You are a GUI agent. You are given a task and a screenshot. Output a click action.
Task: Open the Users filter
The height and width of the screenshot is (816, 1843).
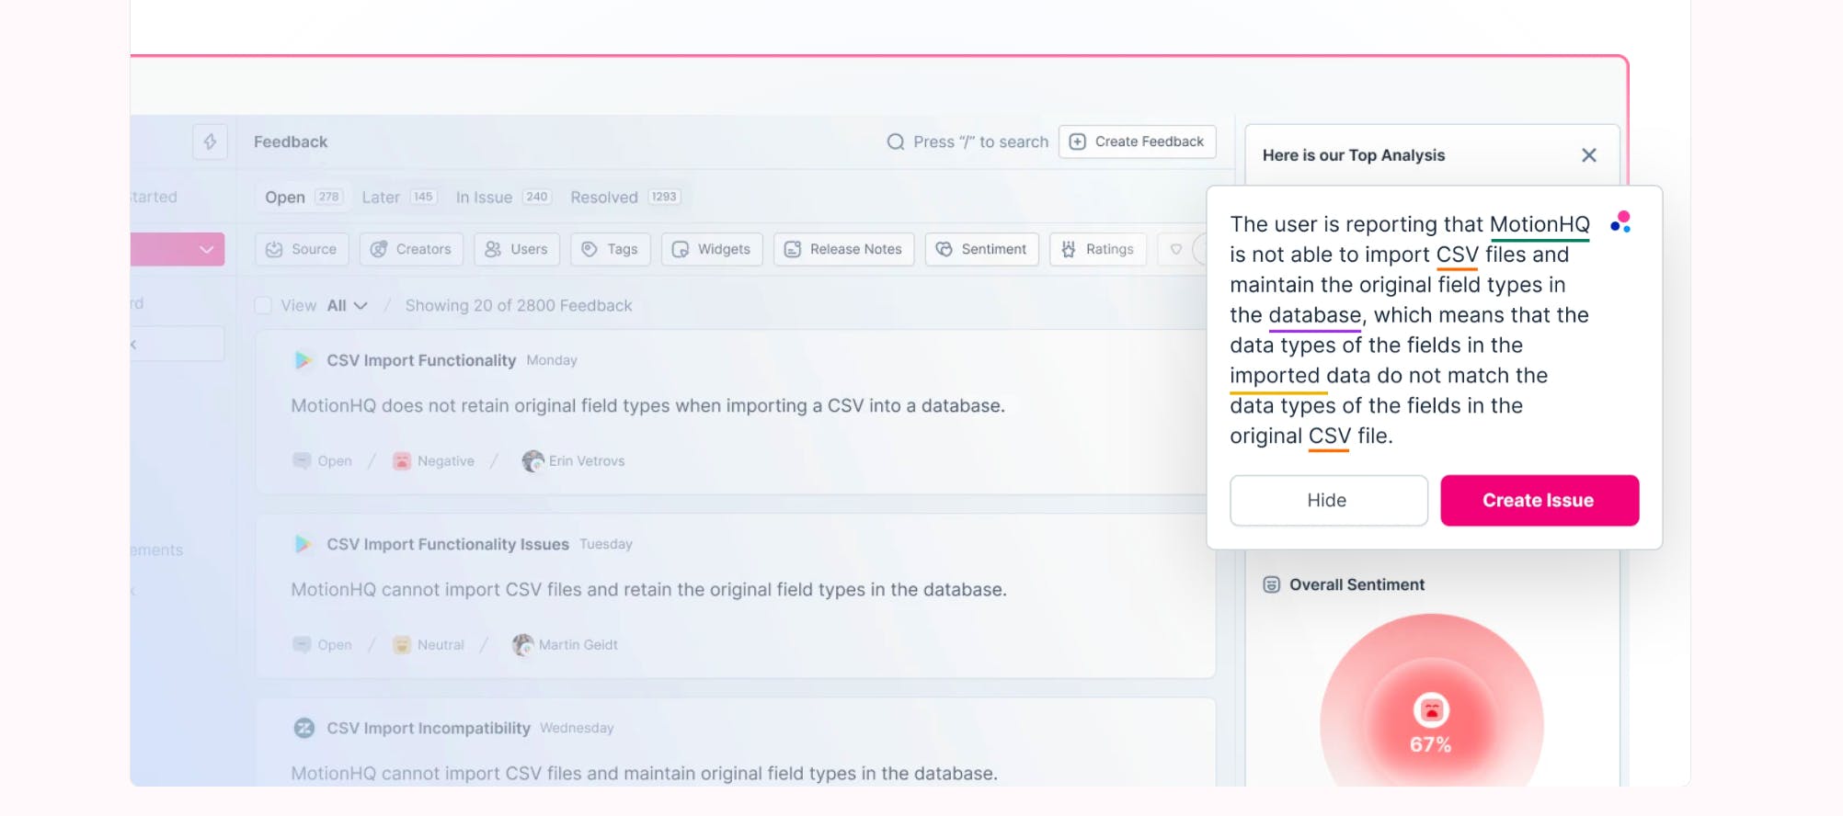point(517,249)
